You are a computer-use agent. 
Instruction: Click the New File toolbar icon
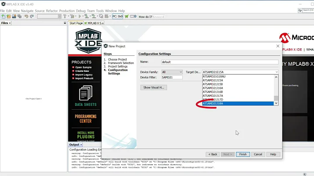pos(3,17)
